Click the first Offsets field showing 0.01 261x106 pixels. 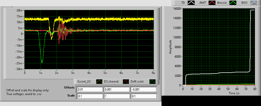pyautogui.click(x=89, y=90)
